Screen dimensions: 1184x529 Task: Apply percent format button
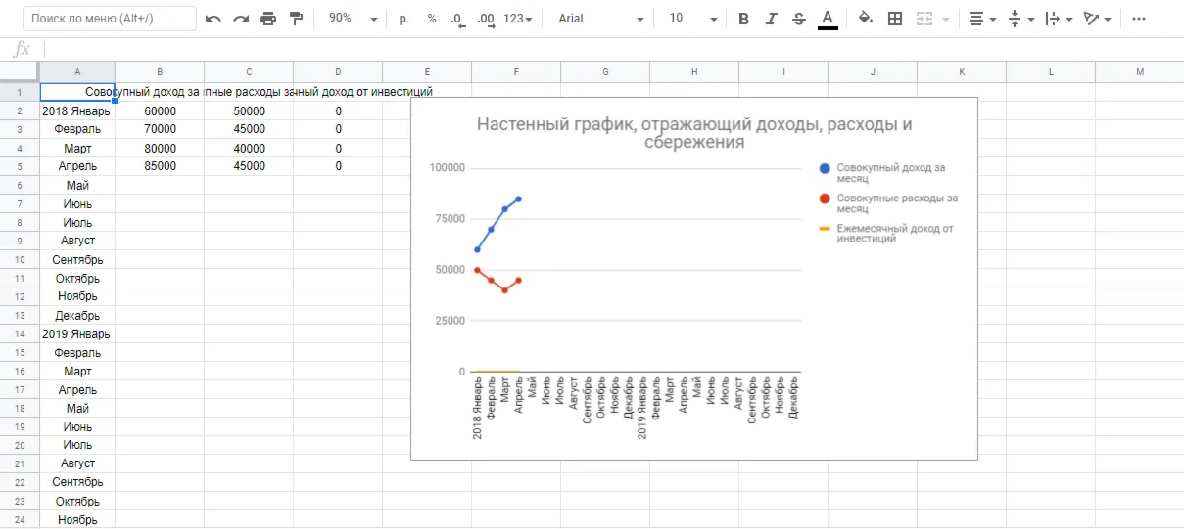click(x=432, y=19)
